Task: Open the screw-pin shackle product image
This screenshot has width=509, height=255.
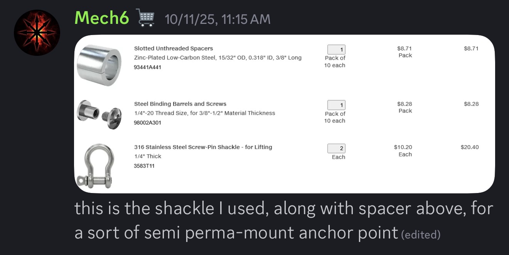Action: [96, 164]
